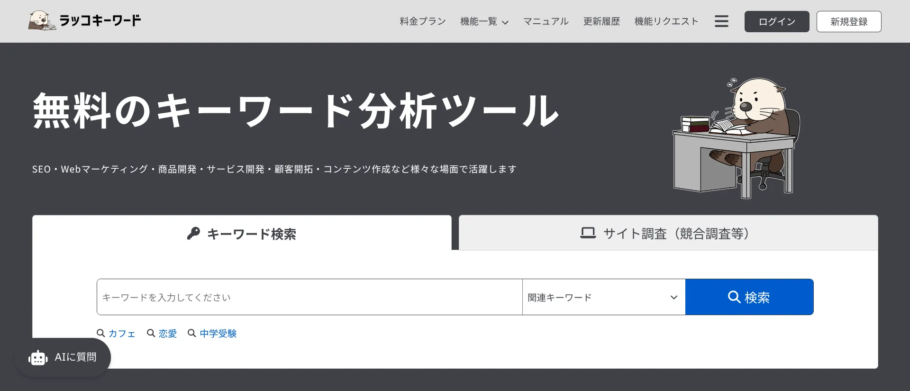Click the ログイン button
The height and width of the screenshot is (391, 910).
coord(777,21)
